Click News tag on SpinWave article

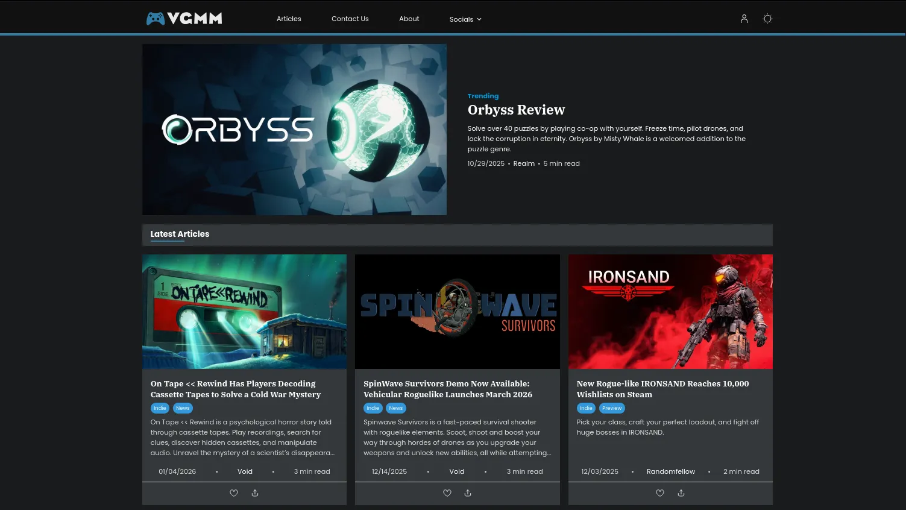pos(396,408)
